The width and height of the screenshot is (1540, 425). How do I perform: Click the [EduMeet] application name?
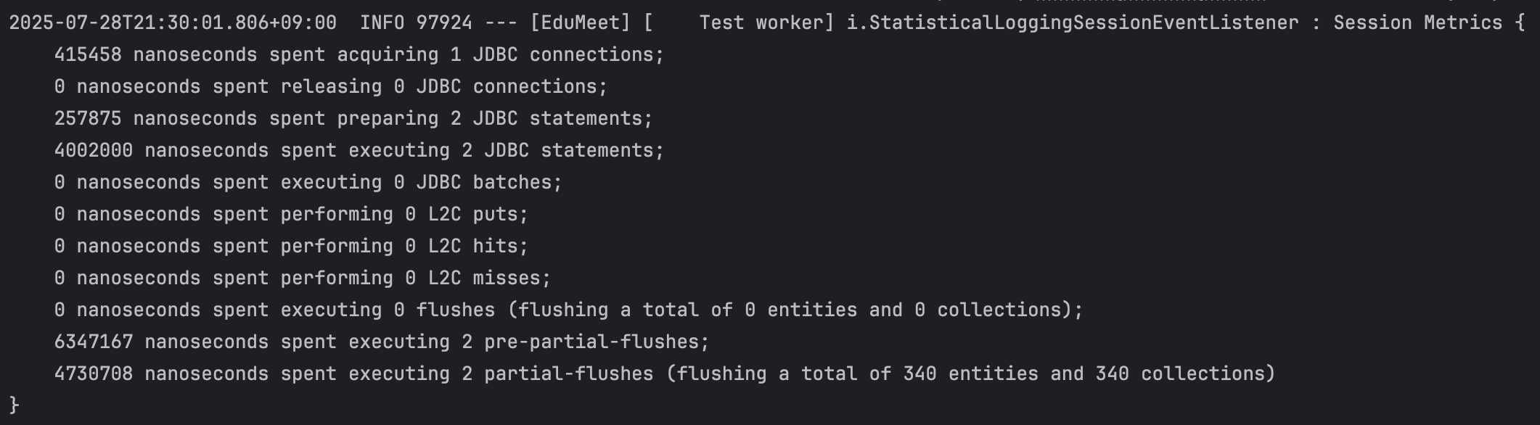pos(581,23)
